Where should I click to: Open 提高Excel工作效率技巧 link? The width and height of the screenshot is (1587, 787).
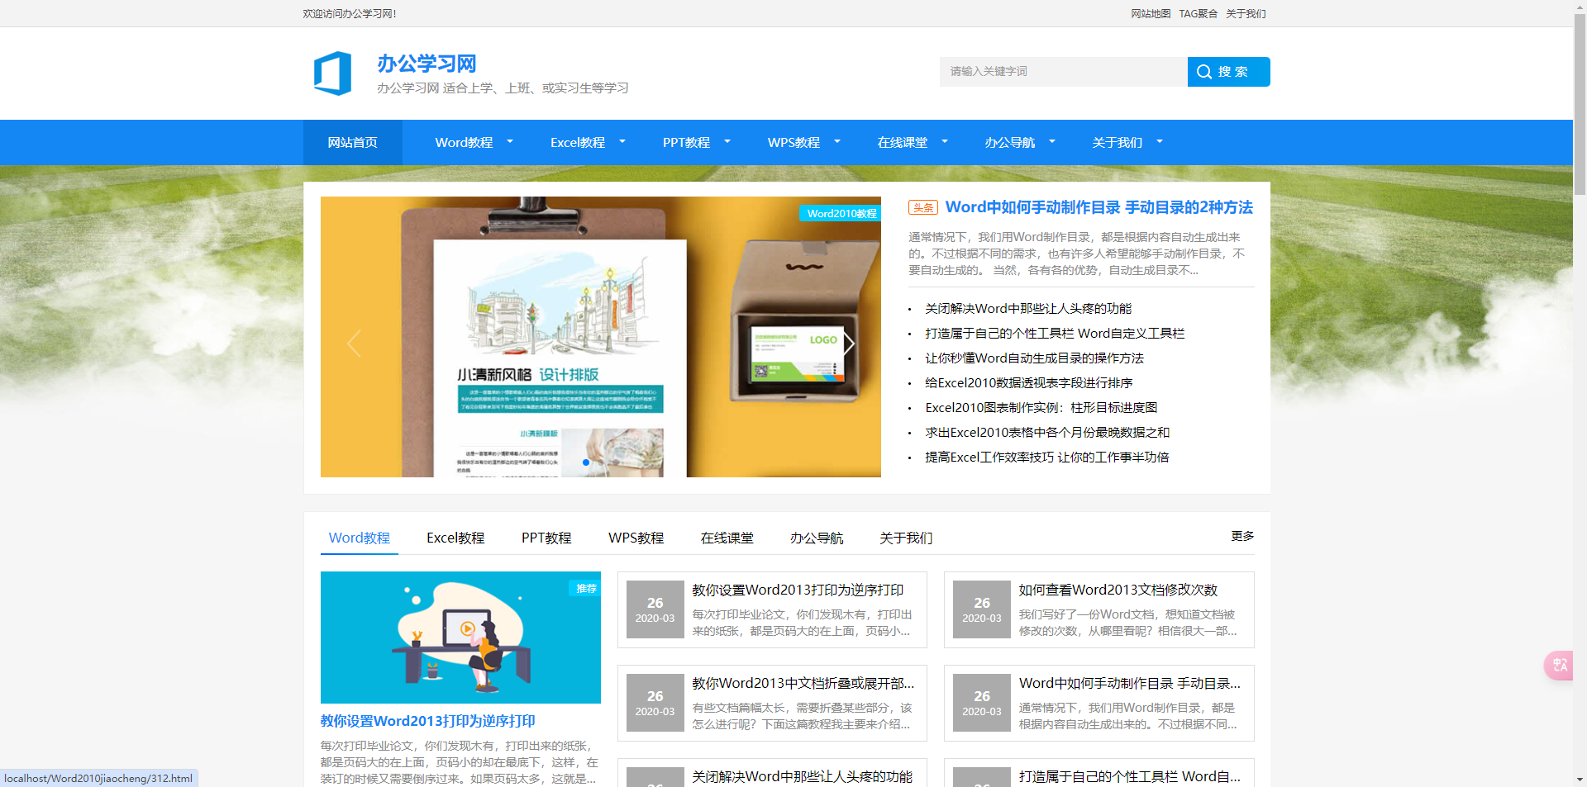[1046, 457]
